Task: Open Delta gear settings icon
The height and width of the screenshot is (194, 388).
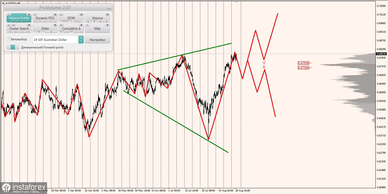Action: coord(55,25)
